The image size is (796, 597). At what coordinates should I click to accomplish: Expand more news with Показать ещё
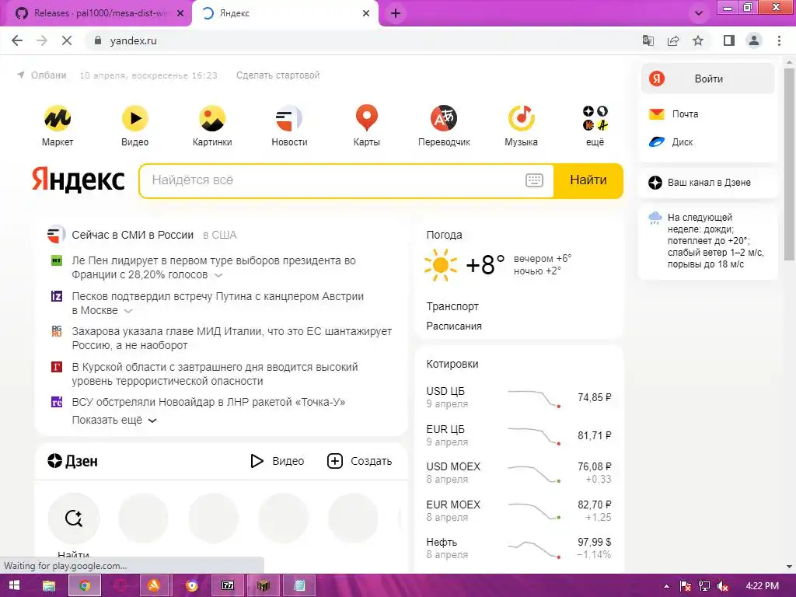(114, 421)
